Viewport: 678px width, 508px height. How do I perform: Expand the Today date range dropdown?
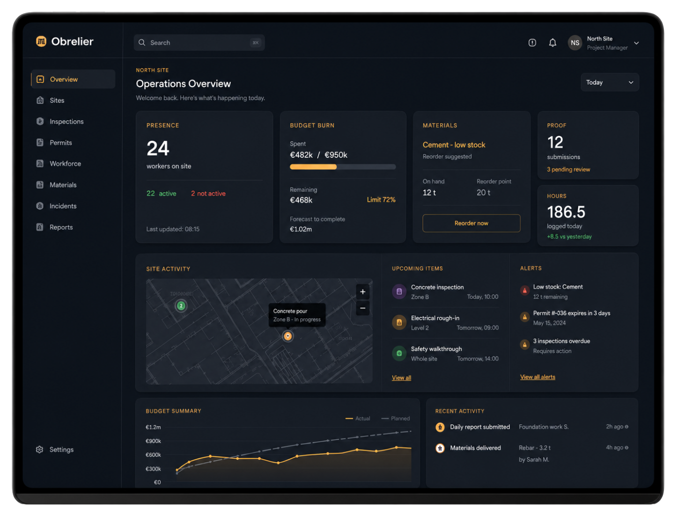[610, 82]
